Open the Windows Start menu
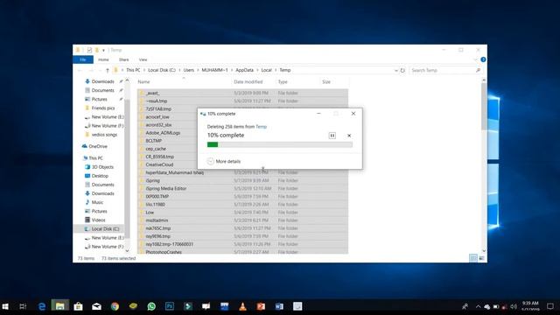560x315 pixels. coord(5,306)
